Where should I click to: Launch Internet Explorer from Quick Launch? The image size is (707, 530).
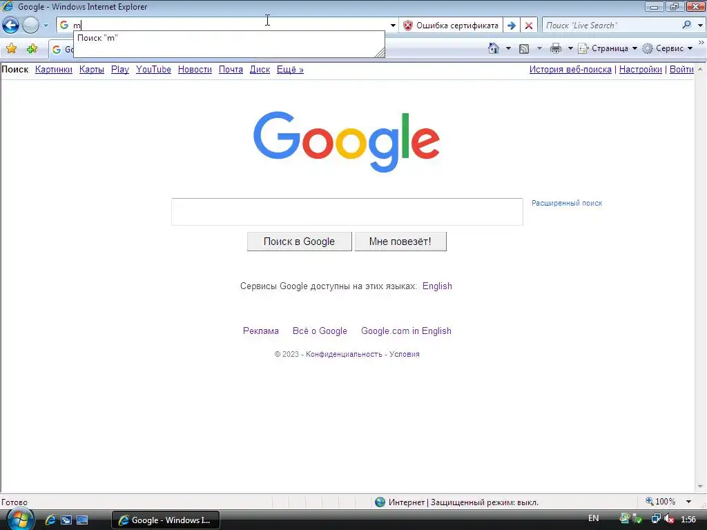50,520
